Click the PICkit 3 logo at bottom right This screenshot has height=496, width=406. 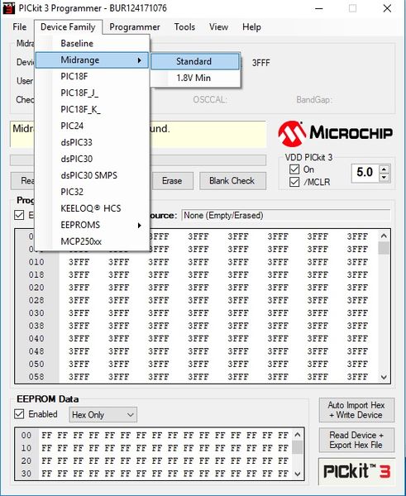357,471
